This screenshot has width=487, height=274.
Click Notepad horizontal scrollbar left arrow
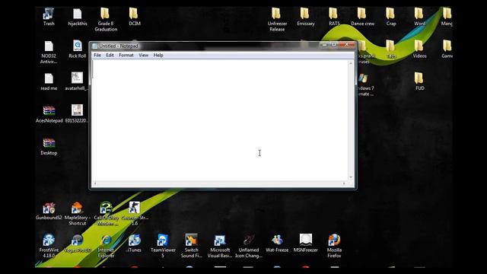pos(95,183)
